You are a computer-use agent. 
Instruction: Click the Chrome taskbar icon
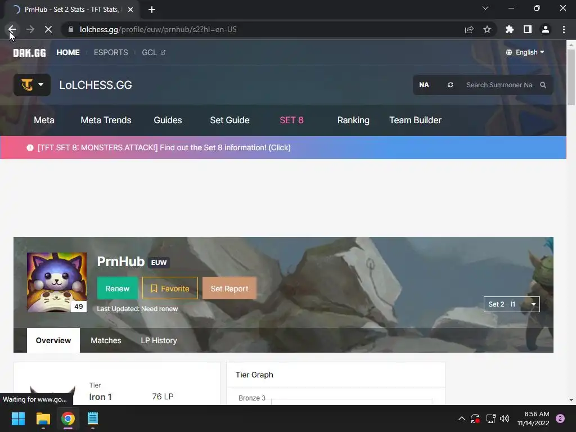pos(68,418)
